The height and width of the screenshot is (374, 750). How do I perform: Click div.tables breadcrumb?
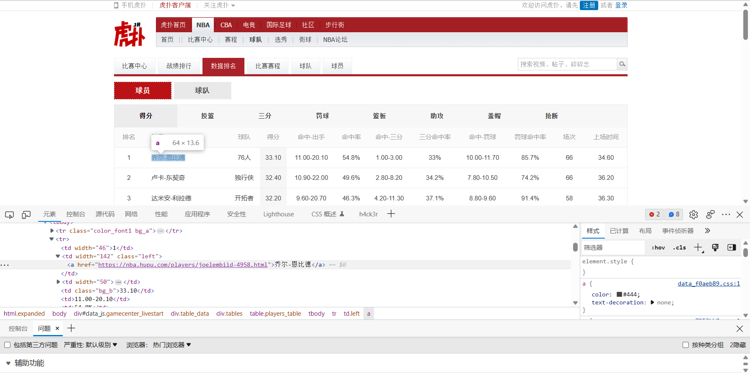[229, 314]
